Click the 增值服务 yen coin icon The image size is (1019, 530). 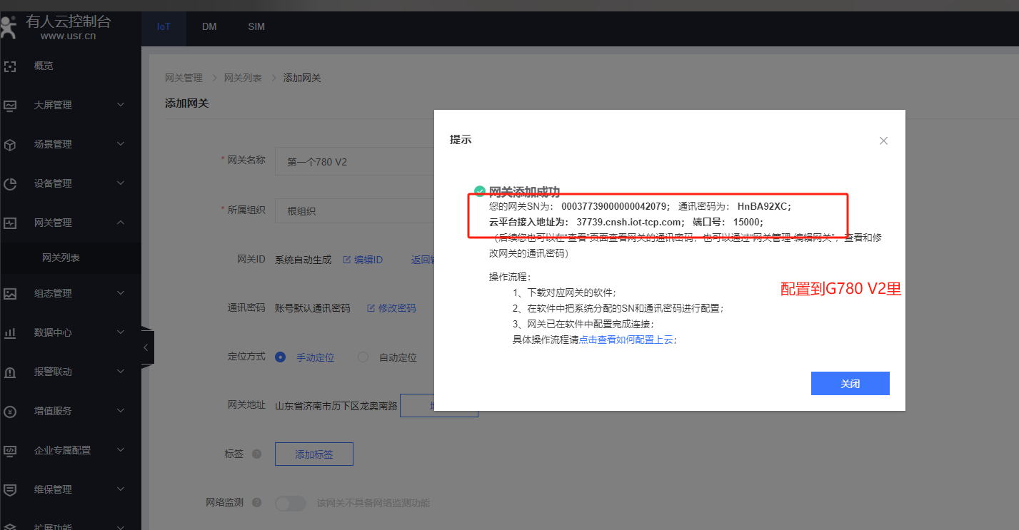[10, 411]
